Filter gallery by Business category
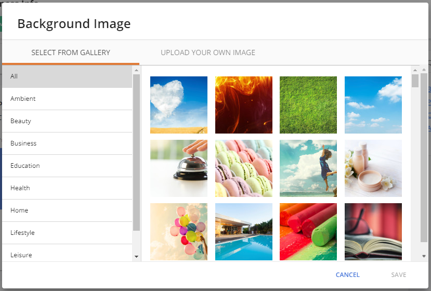Viewport: 431px width, 291px height. [x=67, y=143]
